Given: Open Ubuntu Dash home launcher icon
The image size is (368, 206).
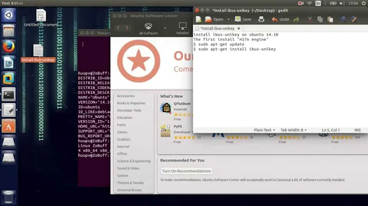Looking at the screenshot, I should (x=9, y=15).
